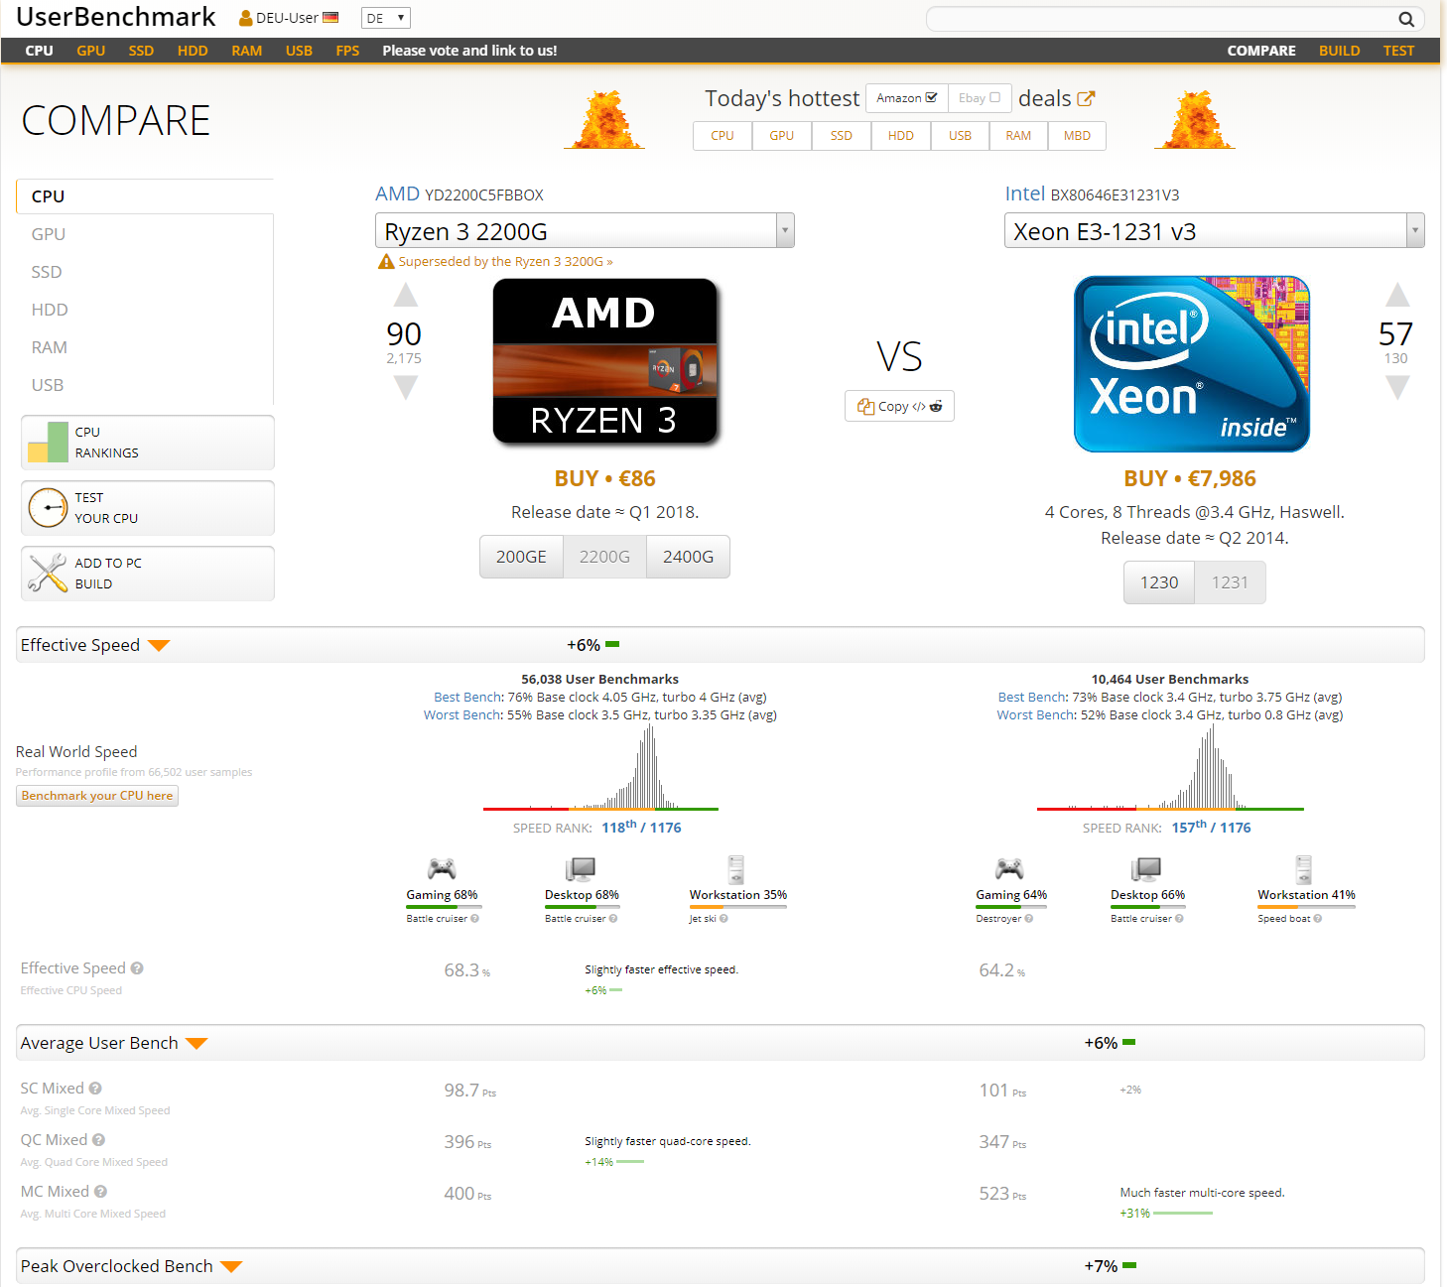Click the Xeon Workstation 41% tower icon
The image size is (1447, 1287).
coord(1304,869)
